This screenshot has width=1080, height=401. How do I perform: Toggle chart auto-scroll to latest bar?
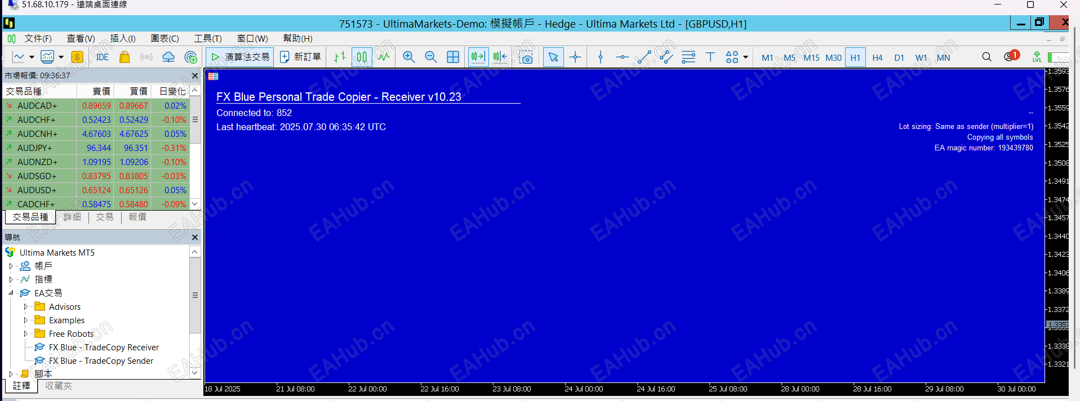tap(478, 57)
